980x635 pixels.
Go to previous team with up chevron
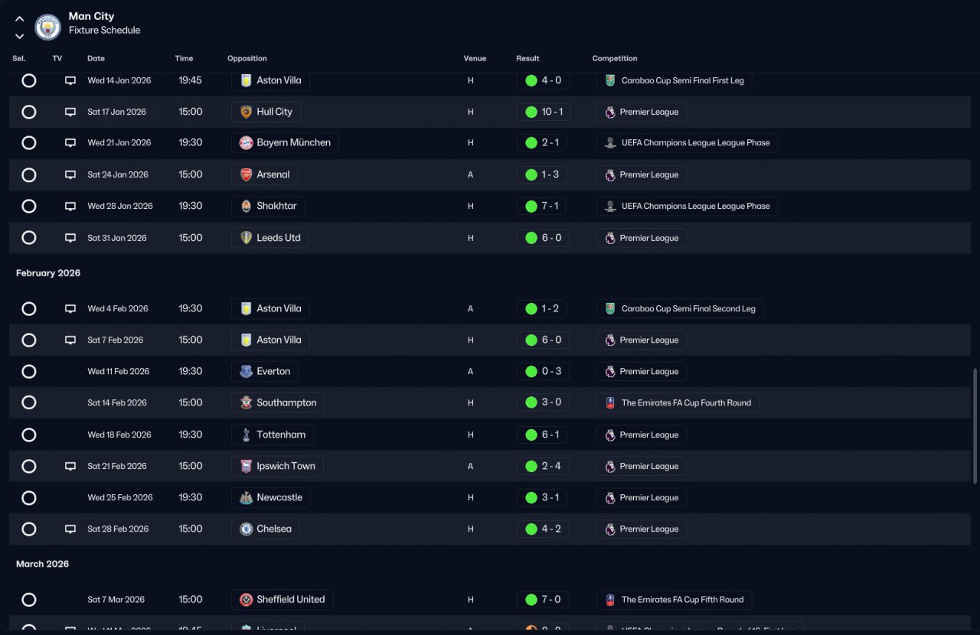point(20,19)
